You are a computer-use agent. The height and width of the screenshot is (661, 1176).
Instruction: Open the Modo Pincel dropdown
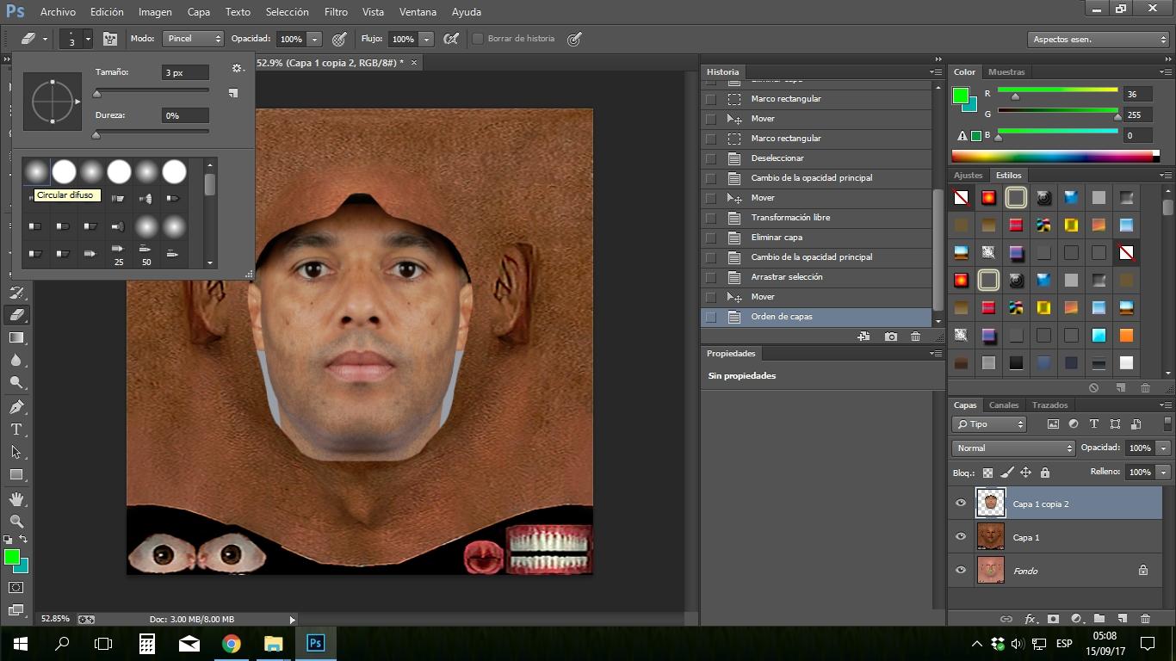[x=194, y=39]
